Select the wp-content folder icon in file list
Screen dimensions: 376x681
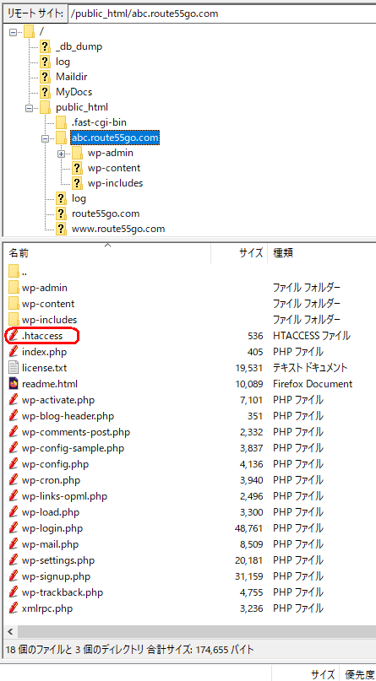14,304
